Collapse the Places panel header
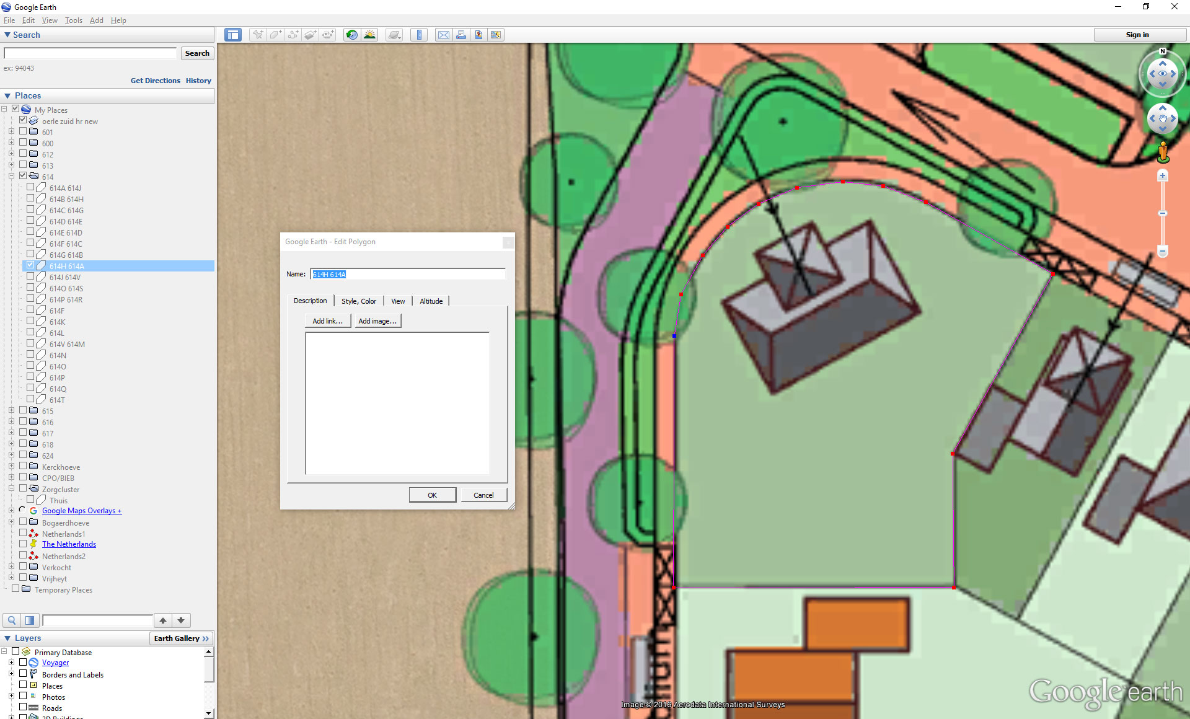The width and height of the screenshot is (1190, 719). pyautogui.click(x=7, y=95)
